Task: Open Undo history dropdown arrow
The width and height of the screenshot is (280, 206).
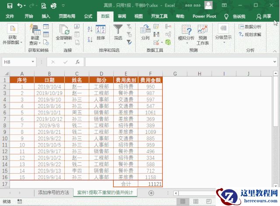Action: tap(24, 6)
